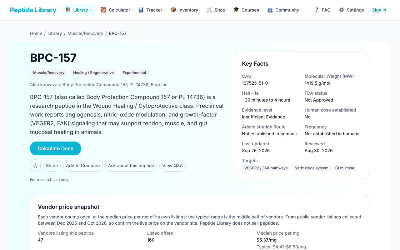Click the Library books icon in navbar
400x250 pixels.
tap(68, 10)
